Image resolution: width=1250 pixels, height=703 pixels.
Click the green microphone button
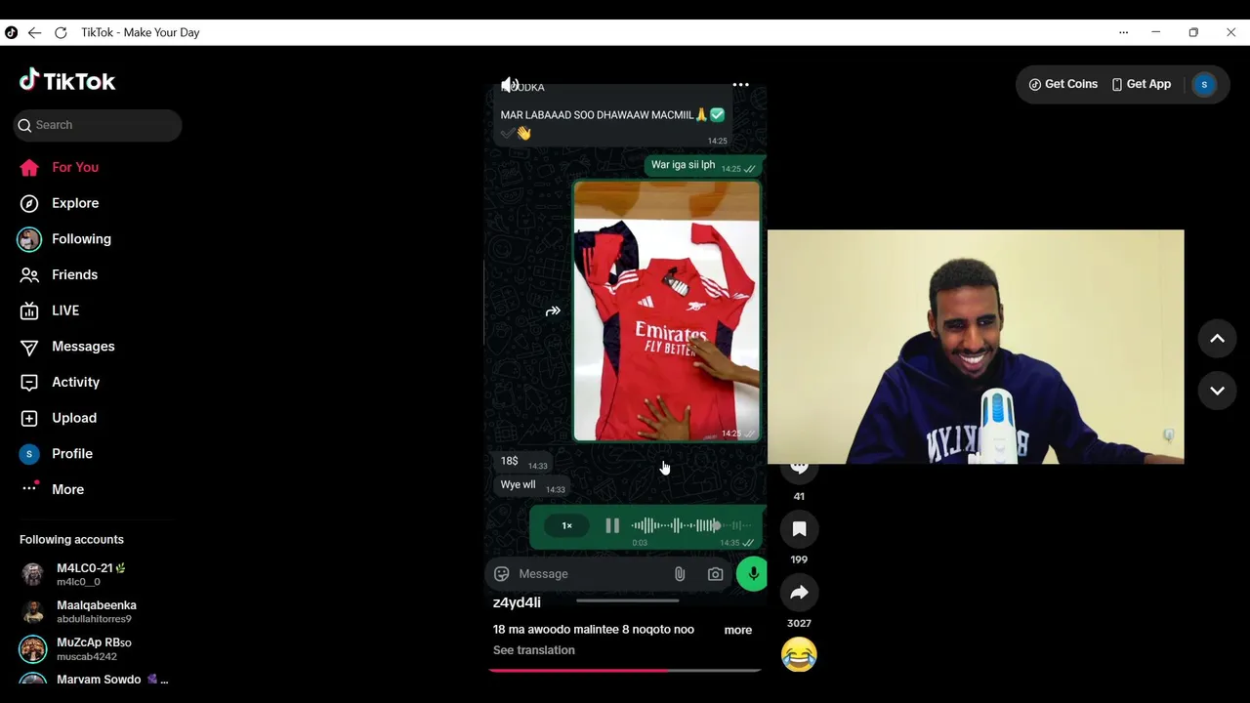(752, 574)
